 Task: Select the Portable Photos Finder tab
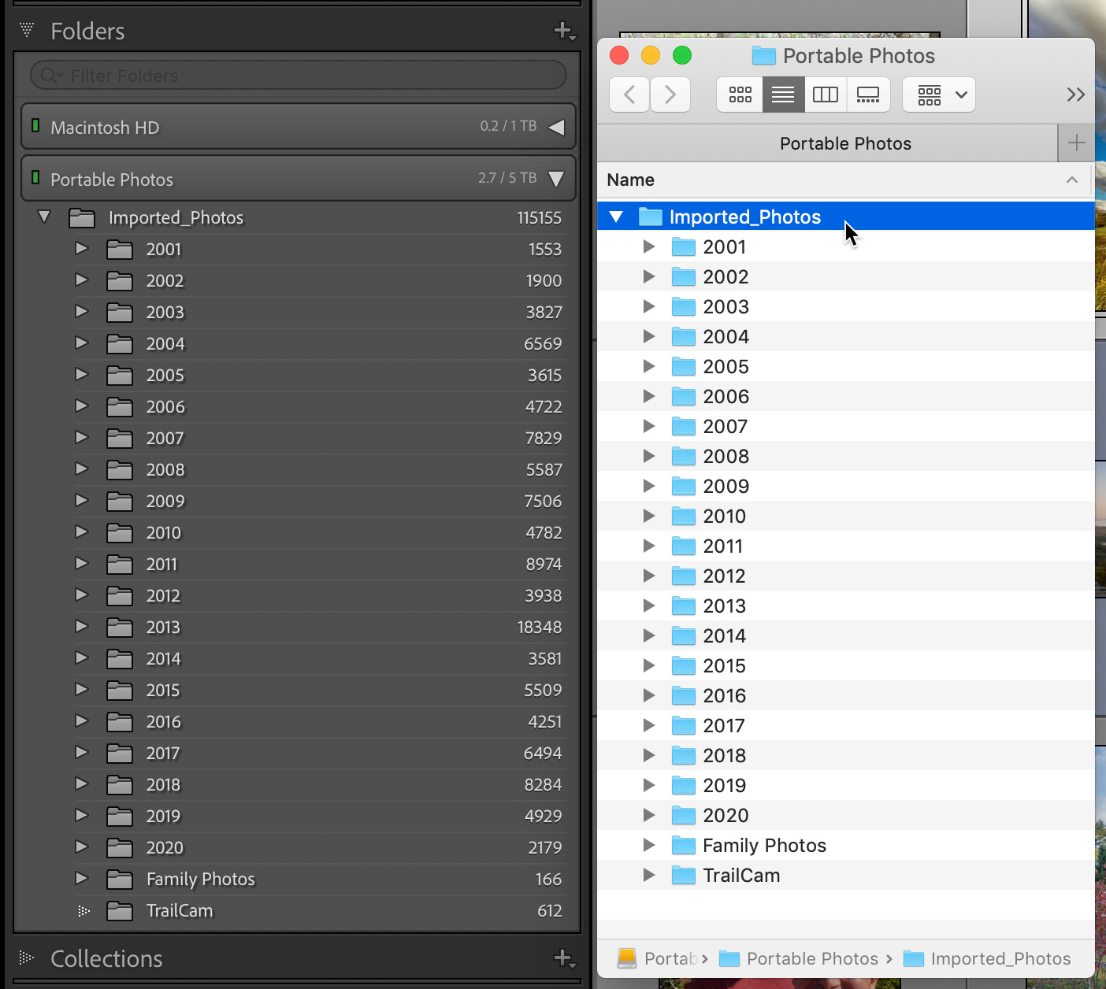[844, 143]
